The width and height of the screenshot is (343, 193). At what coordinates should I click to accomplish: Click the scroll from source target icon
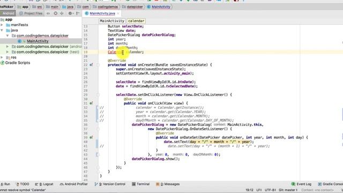[56, 13]
